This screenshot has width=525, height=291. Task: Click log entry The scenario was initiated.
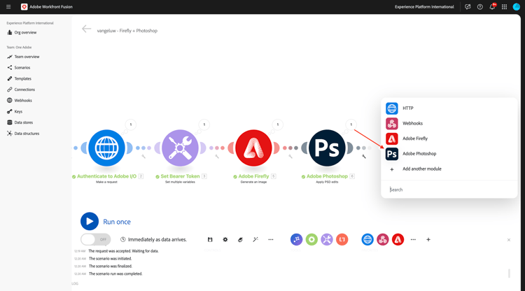(x=110, y=259)
